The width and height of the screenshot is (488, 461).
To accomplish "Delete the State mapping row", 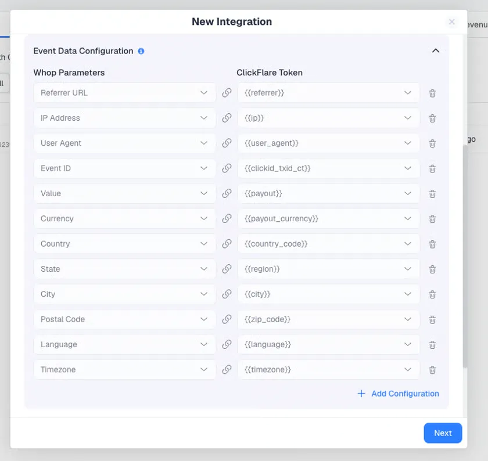I will (x=432, y=269).
